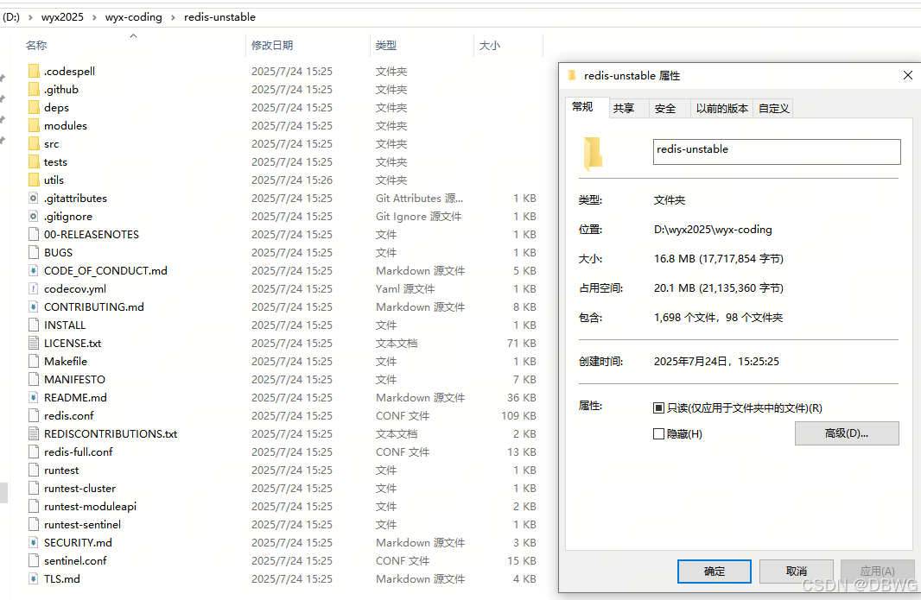Select the runtest-cluster file row
Viewport: 921px width, 600px height.
click(x=282, y=489)
